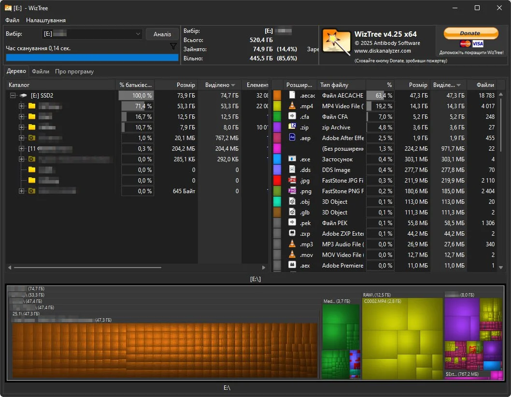The width and height of the screenshot is (511, 397).
Task: Click the Аналіз button
Action: 162,34
